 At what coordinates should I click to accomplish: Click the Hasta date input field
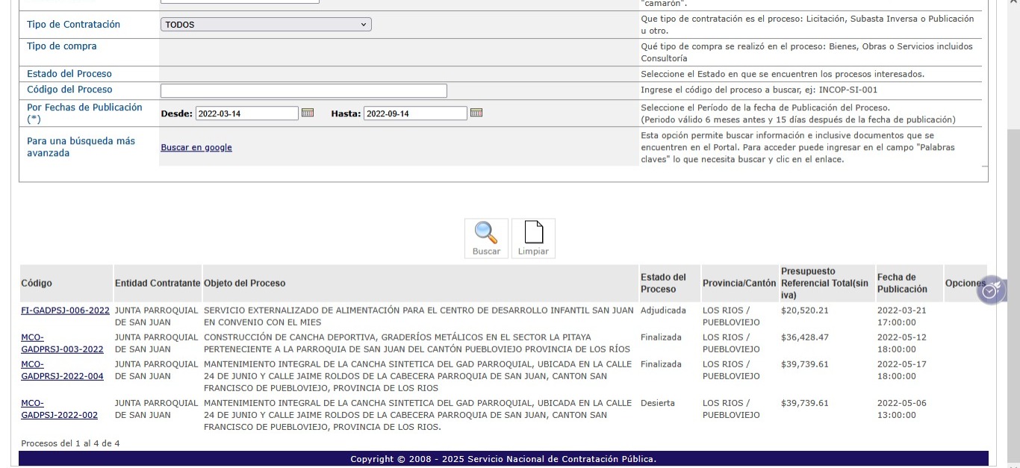415,113
